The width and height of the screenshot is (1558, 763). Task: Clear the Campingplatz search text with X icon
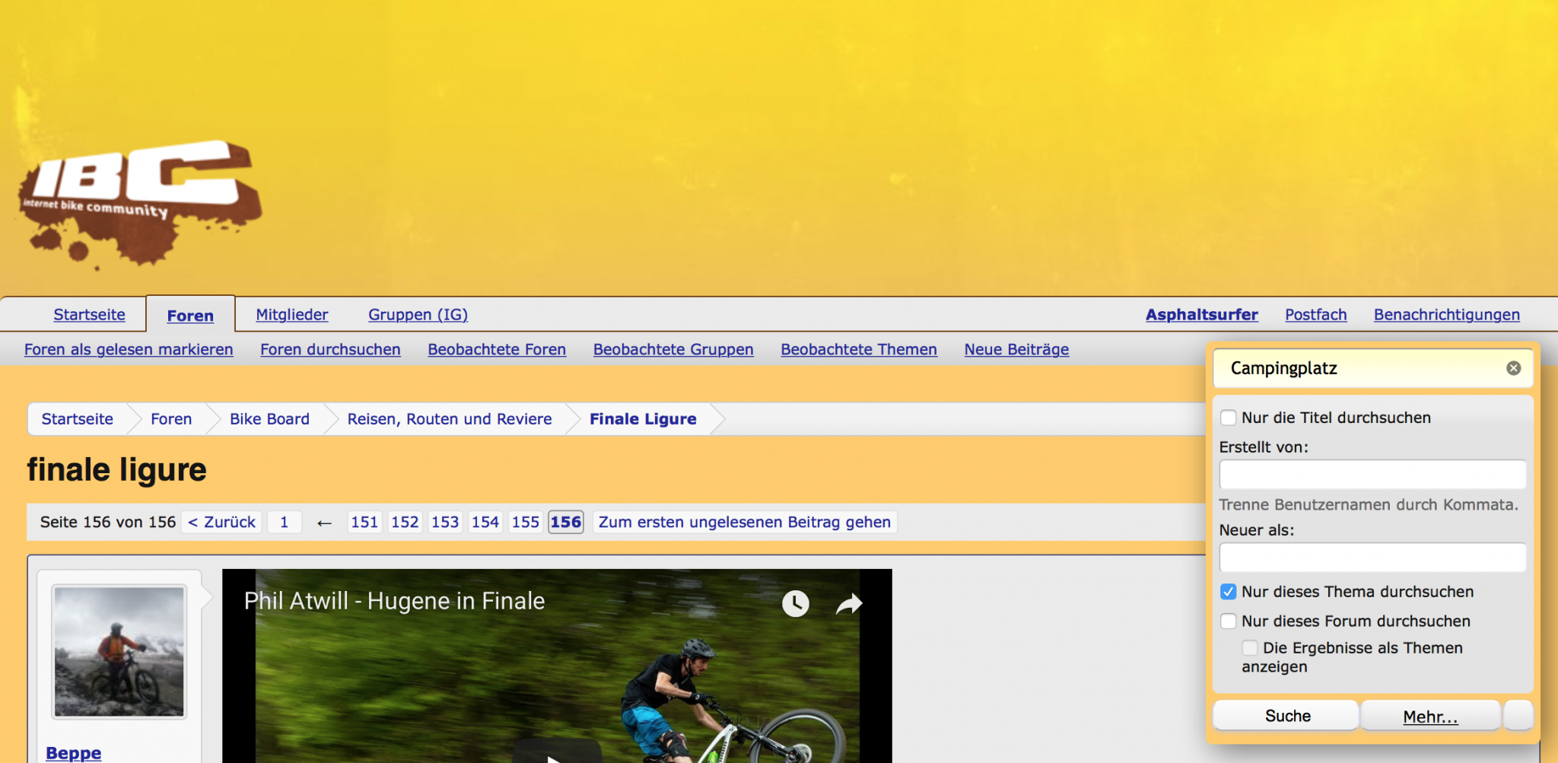pyautogui.click(x=1513, y=368)
